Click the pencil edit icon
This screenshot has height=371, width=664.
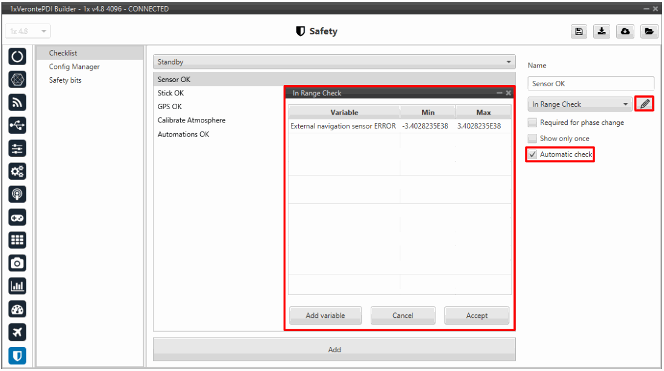645,104
